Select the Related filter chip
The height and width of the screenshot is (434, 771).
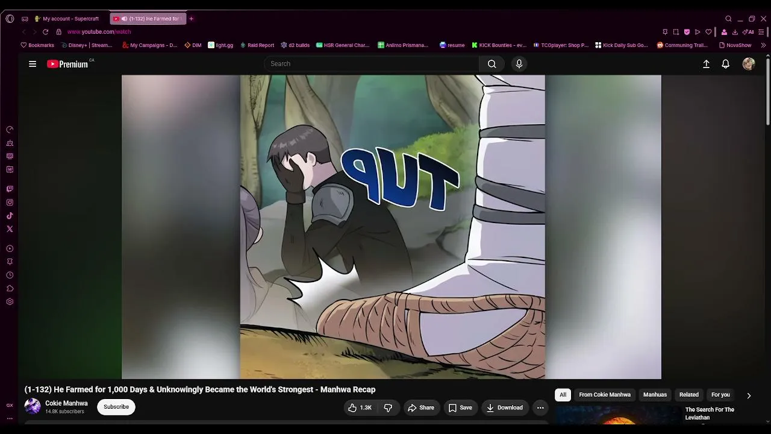tap(689, 395)
